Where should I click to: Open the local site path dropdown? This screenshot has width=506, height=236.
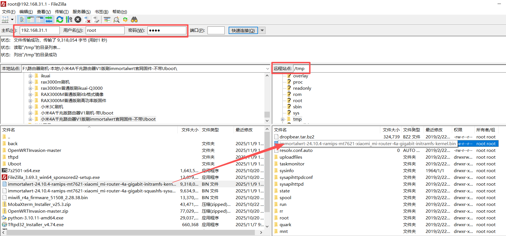267,69
